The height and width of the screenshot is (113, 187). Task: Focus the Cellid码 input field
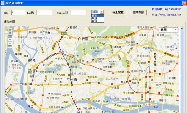[x=78, y=13]
